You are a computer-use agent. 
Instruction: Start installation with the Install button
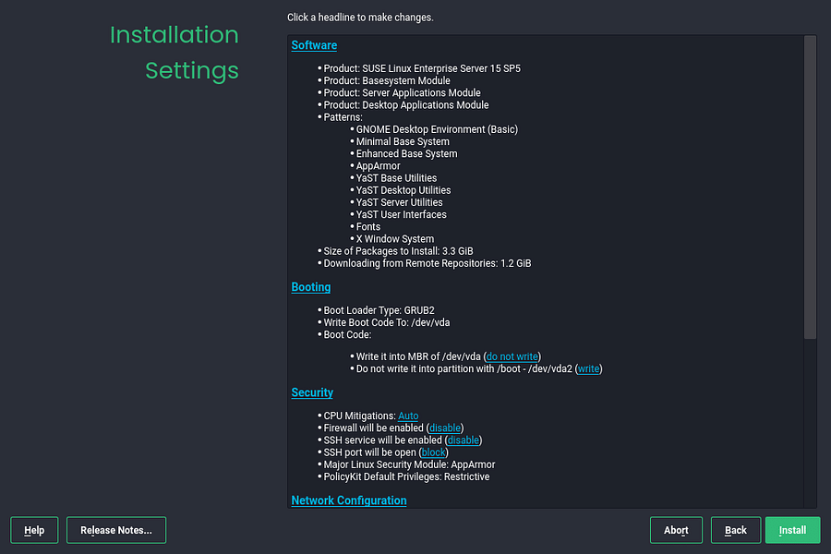tap(792, 530)
